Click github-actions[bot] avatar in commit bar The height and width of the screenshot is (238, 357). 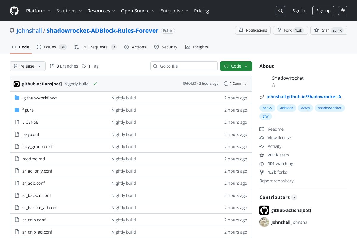click(x=17, y=84)
